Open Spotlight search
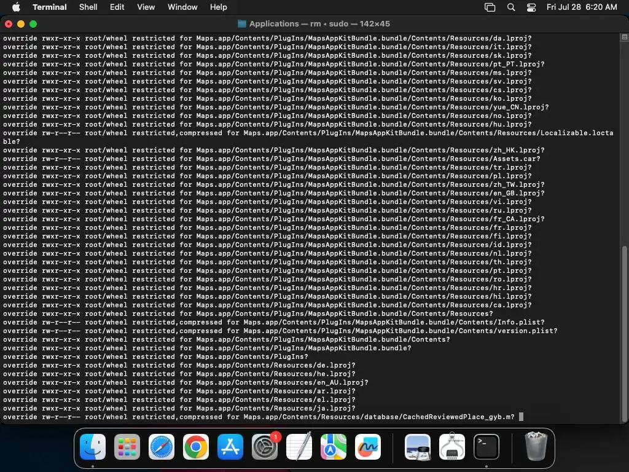 coord(511,7)
